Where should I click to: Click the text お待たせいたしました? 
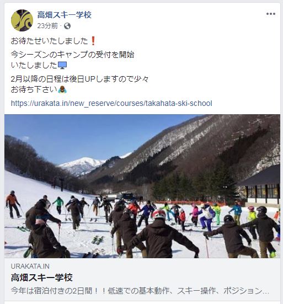coord(50,41)
